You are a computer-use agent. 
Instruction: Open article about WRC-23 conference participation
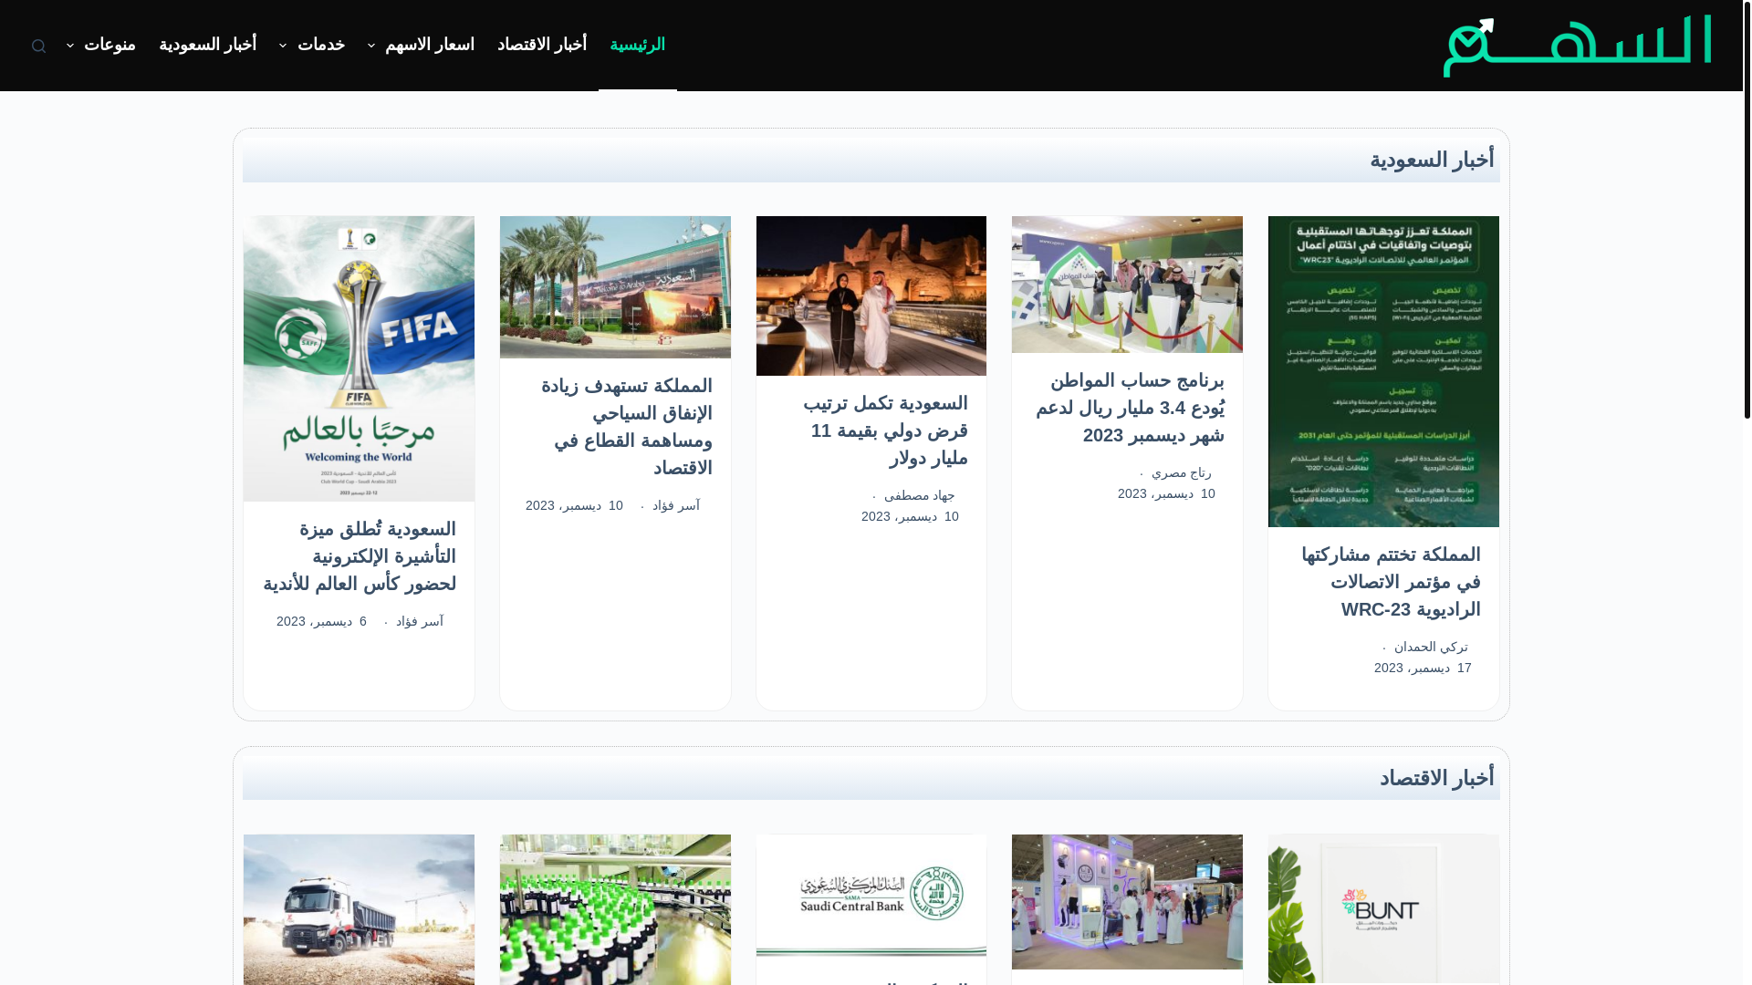1391,582
